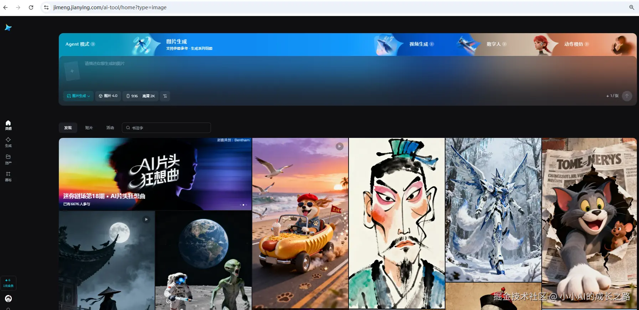Click the 书法字 search box
639x310 pixels.
coord(166,128)
